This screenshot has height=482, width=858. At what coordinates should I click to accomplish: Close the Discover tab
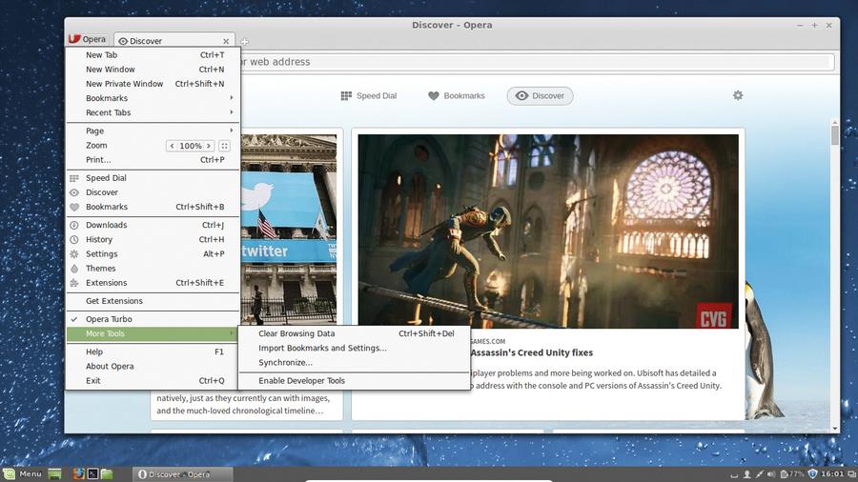click(x=226, y=41)
